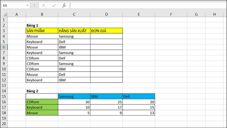Click the Enter checkmark formula icon
This screenshot has height=128, width=227.
coord(54,5)
